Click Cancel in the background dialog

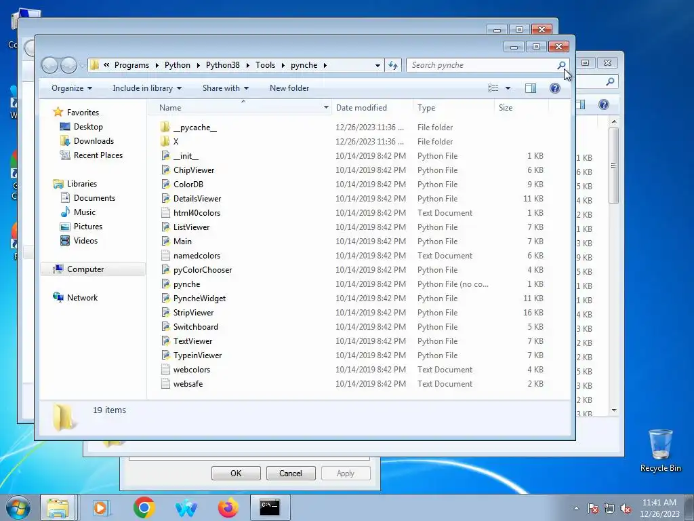(x=290, y=473)
